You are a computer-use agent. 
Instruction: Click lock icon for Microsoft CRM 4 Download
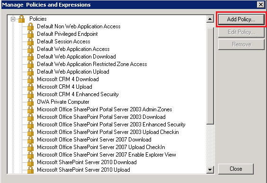coord(30,79)
